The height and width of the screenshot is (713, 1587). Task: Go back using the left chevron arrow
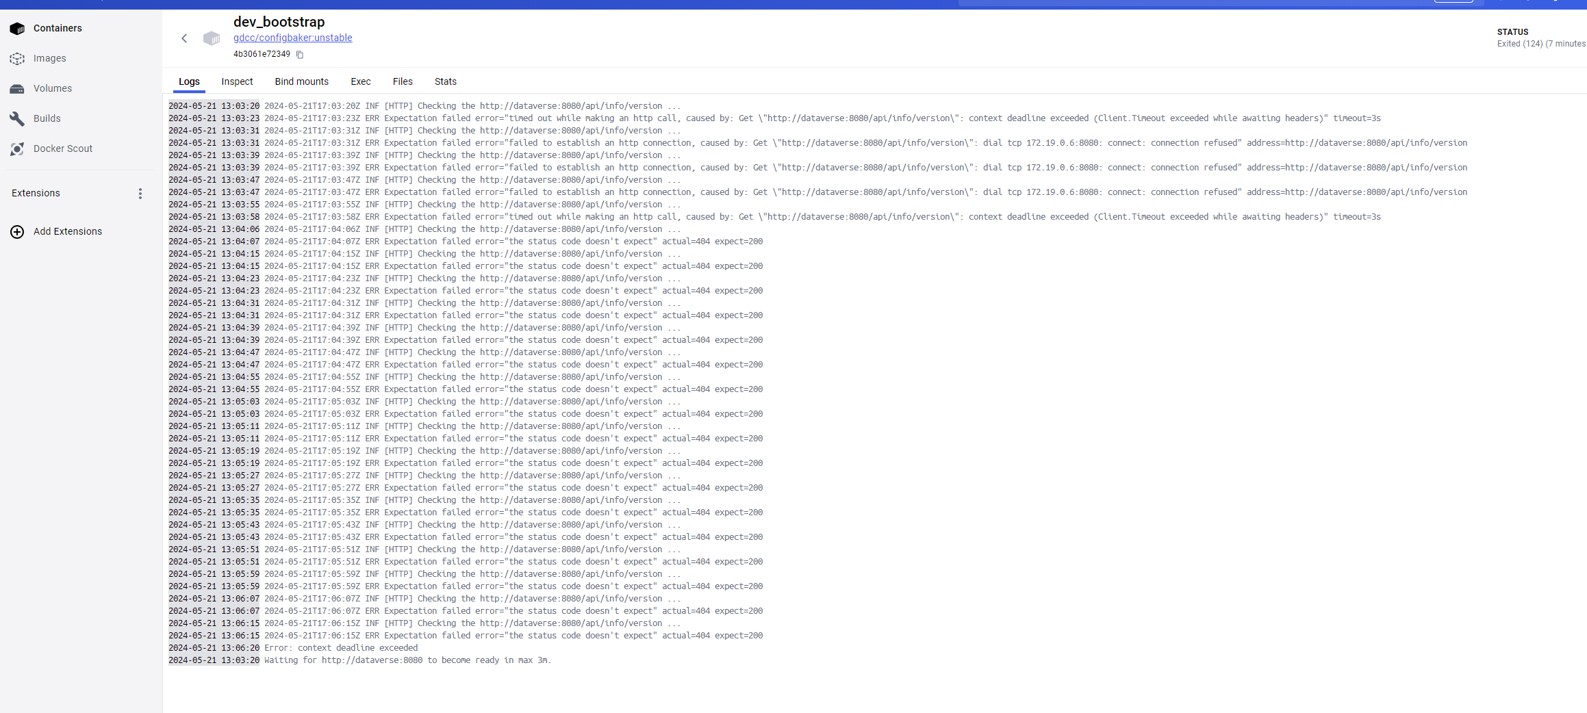[x=184, y=38]
